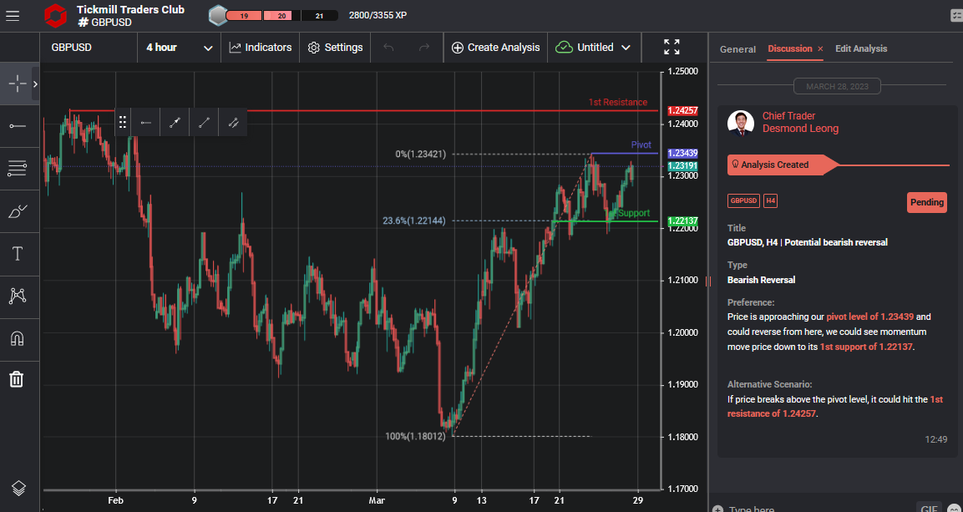The width and height of the screenshot is (963, 512).
Task: Click the 2800/3355 XP text
Action: point(378,15)
